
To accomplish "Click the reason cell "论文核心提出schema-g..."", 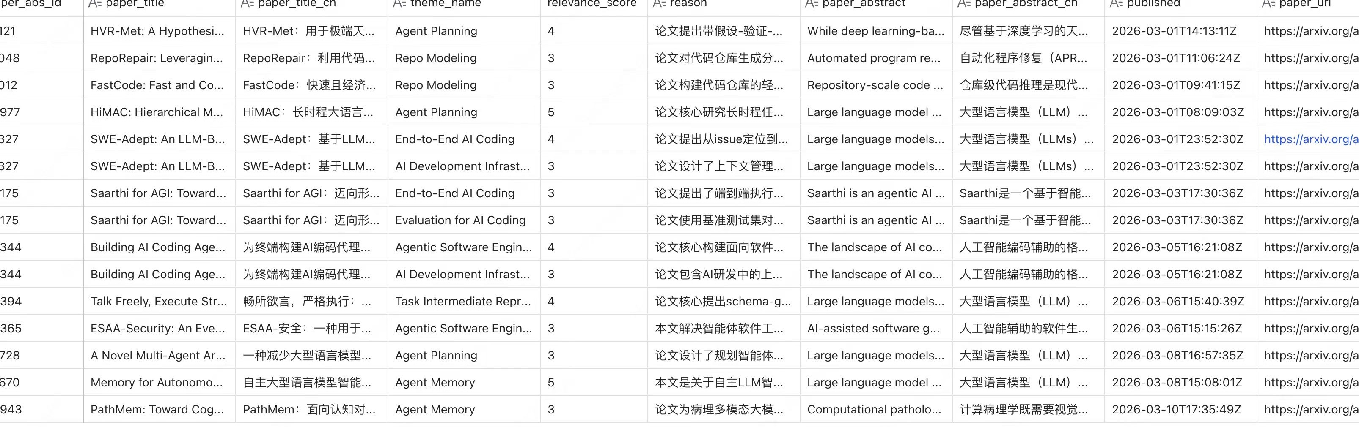I will click(x=722, y=301).
